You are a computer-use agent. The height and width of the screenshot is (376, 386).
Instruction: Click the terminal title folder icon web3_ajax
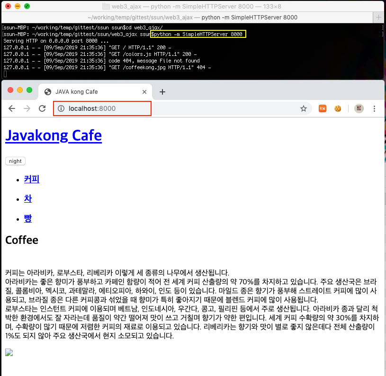point(106,7)
